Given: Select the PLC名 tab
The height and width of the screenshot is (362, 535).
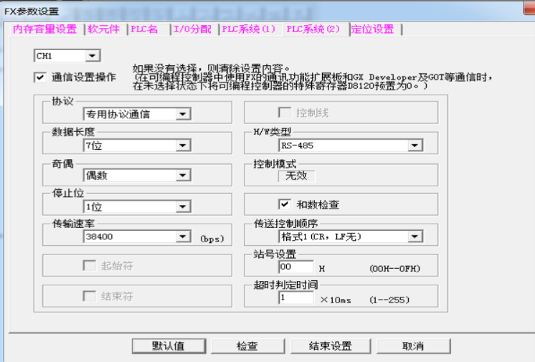Looking at the screenshot, I should point(144,29).
